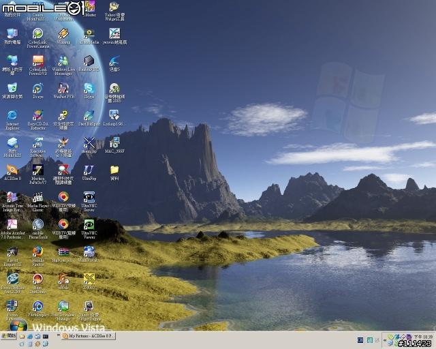Launch Mustica PaPaGo V7 shortcut
This screenshot has width=436, height=349.
[x=38, y=174]
